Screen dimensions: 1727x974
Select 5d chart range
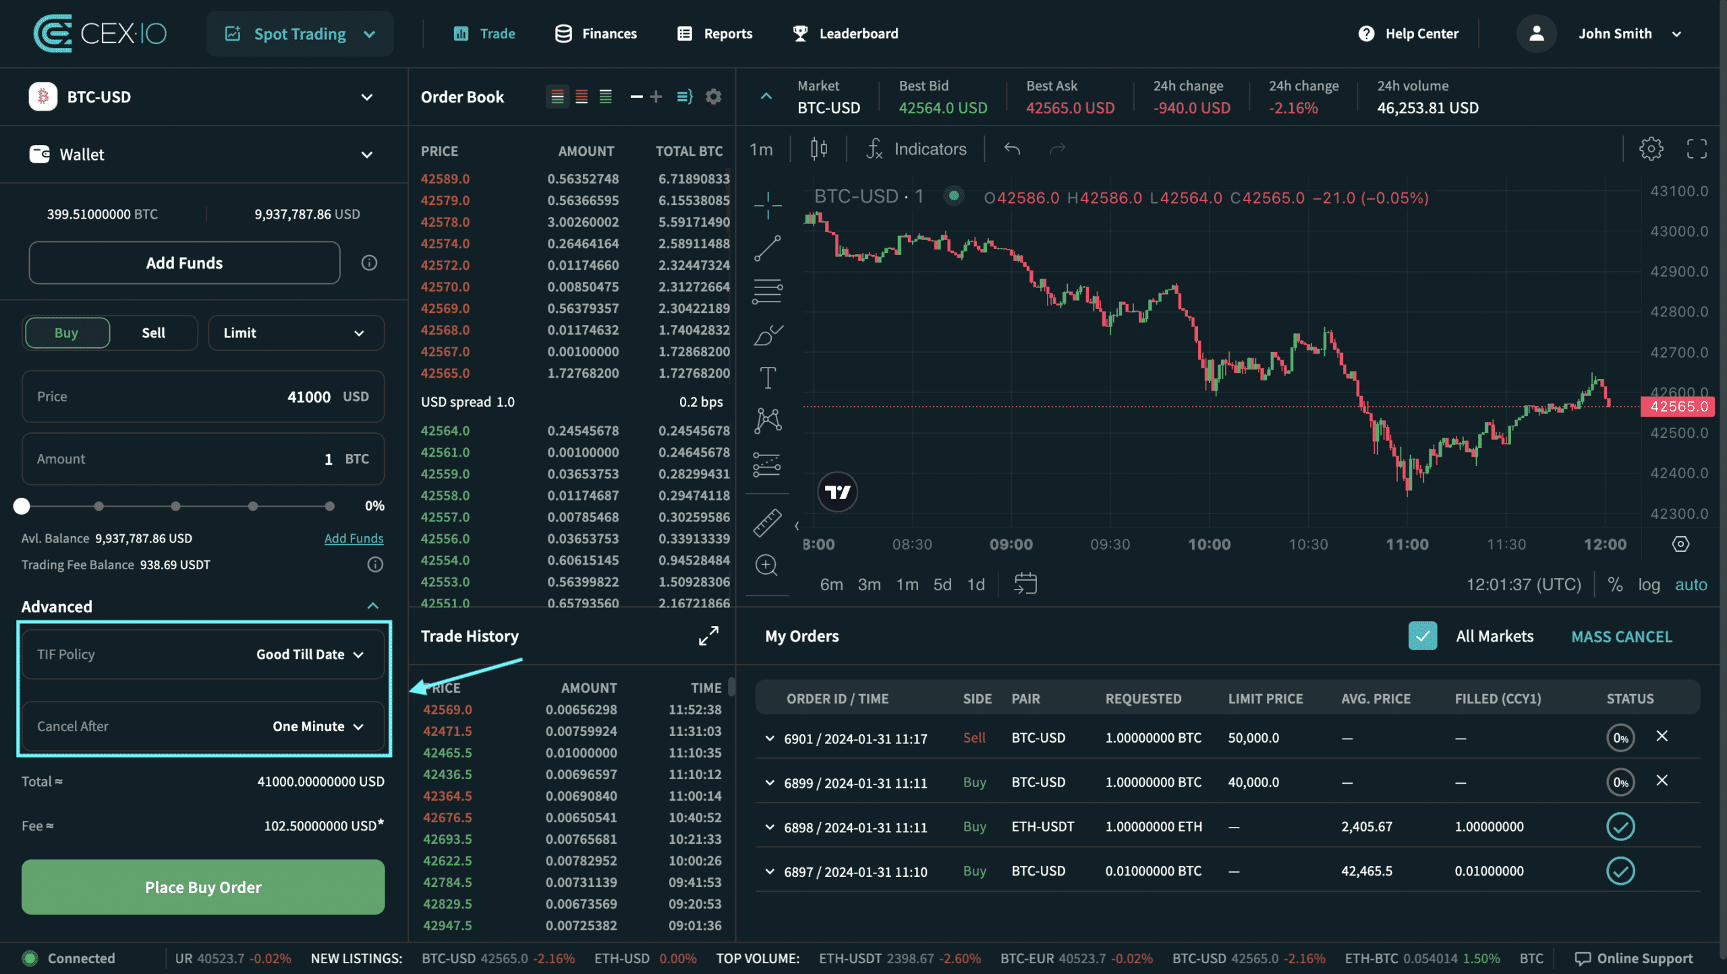point(942,584)
